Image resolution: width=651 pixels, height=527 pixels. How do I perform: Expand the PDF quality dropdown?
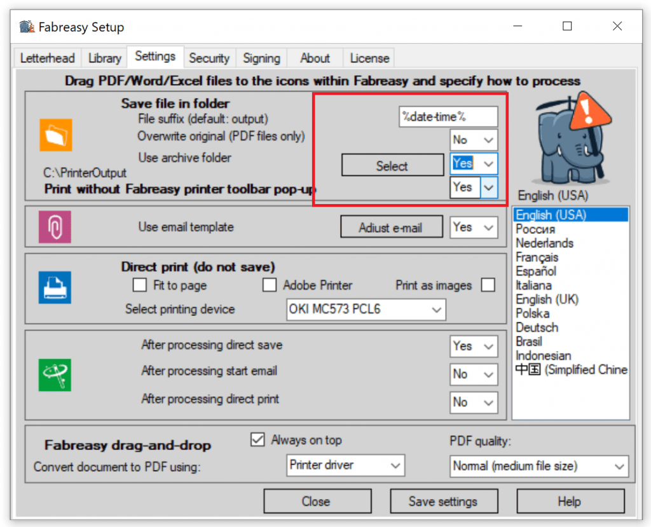pos(538,466)
